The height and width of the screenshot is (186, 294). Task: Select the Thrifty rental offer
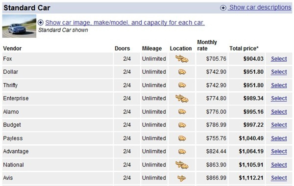pyautogui.click(x=279, y=85)
